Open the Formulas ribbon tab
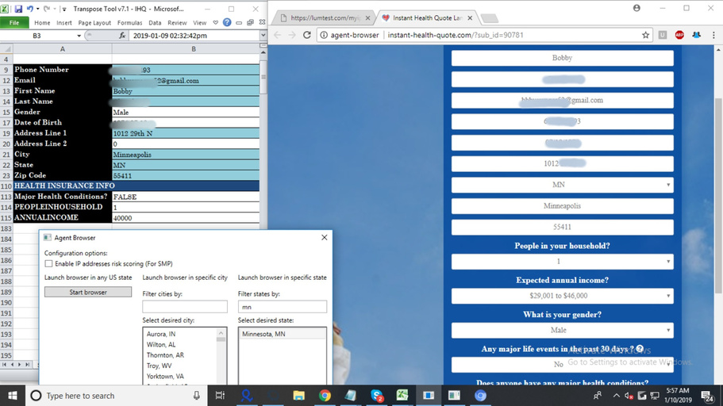Image resolution: width=723 pixels, height=406 pixels. coord(129,23)
